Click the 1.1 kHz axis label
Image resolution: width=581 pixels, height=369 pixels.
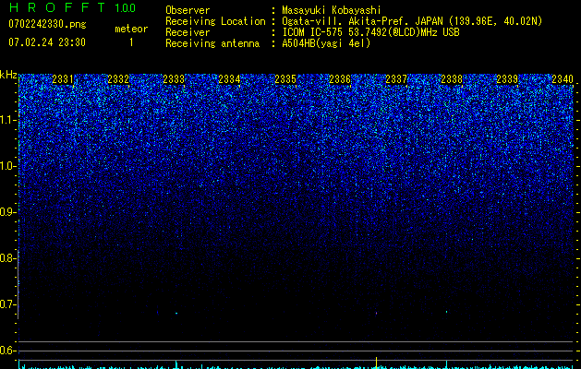coord(8,120)
